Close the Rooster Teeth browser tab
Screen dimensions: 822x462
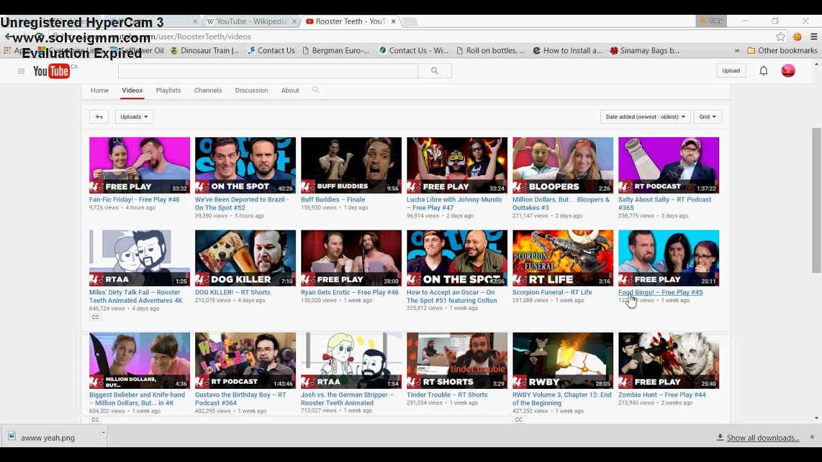coord(393,21)
